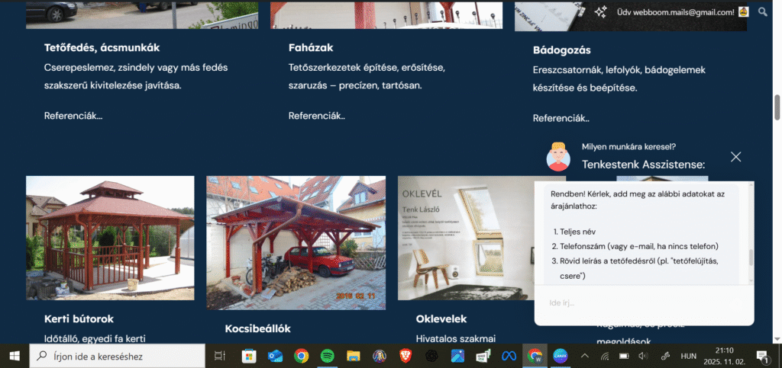Open Referenciák link under Tetőfedés, ácsmunkák
The width and height of the screenshot is (782, 368).
coord(73,116)
